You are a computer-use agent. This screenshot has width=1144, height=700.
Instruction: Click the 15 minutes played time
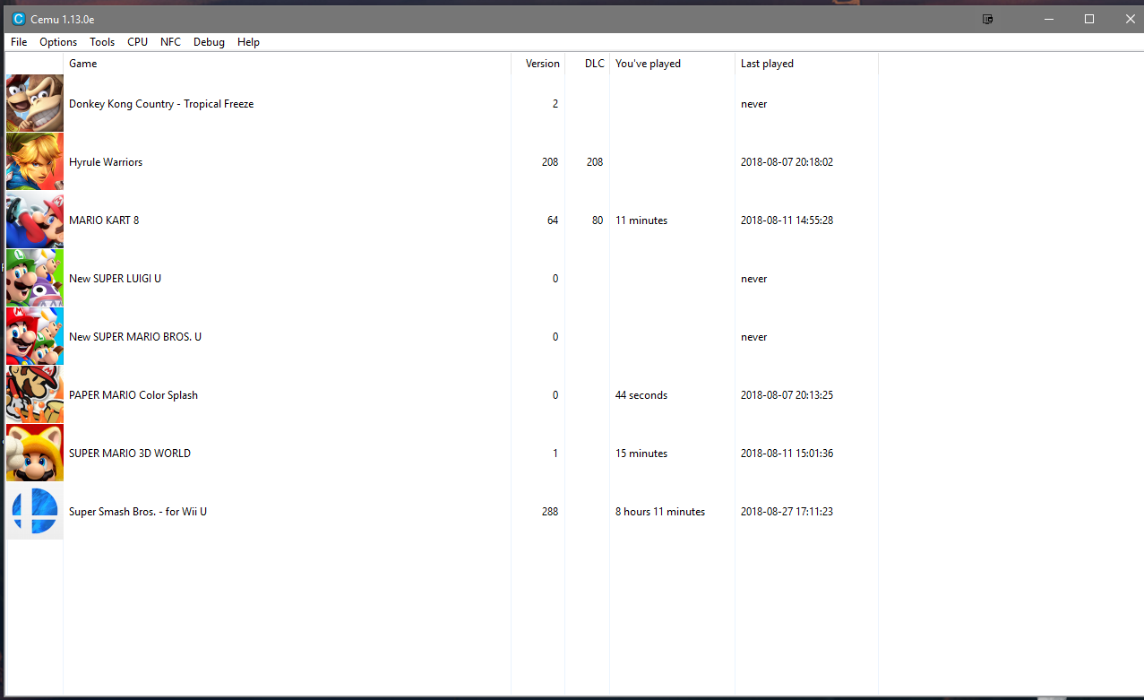[641, 454]
